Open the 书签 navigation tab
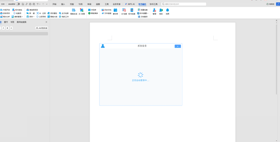This screenshot has height=142, width=280. 12,22
